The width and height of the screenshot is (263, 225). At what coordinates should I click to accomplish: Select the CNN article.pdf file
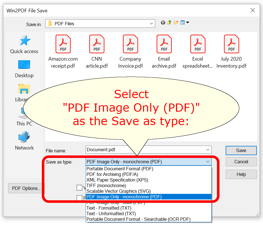(97, 52)
